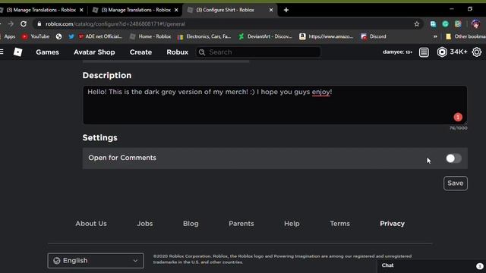Click the browser address bar URL
Screen dimensions: 486x273
pyautogui.click(x=115, y=24)
